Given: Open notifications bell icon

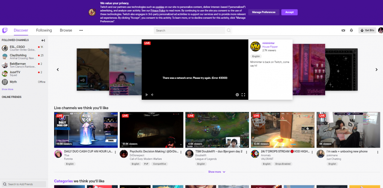Looking at the screenshot, I should 351,31.
